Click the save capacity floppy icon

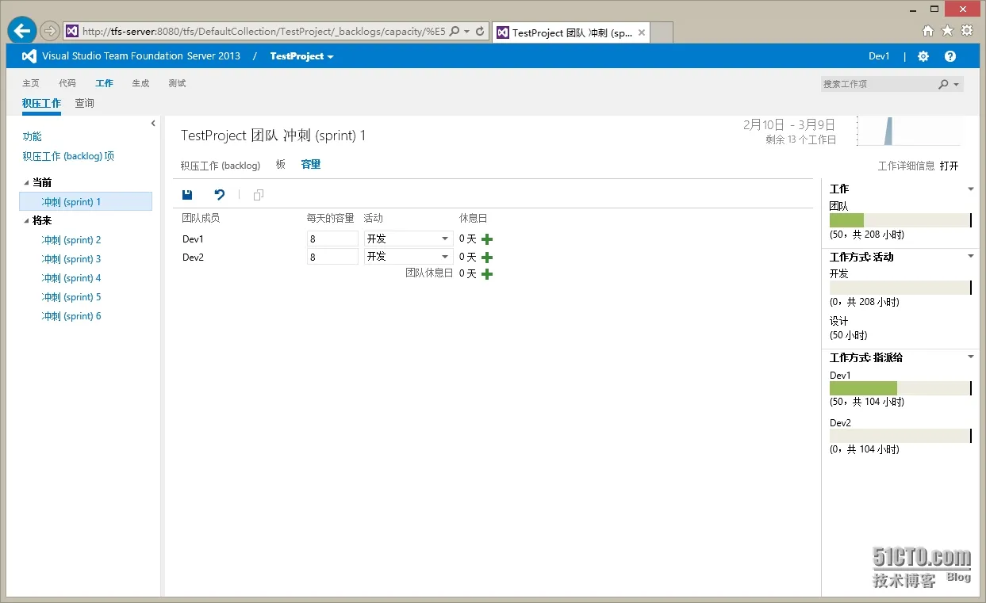pyautogui.click(x=187, y=195)
